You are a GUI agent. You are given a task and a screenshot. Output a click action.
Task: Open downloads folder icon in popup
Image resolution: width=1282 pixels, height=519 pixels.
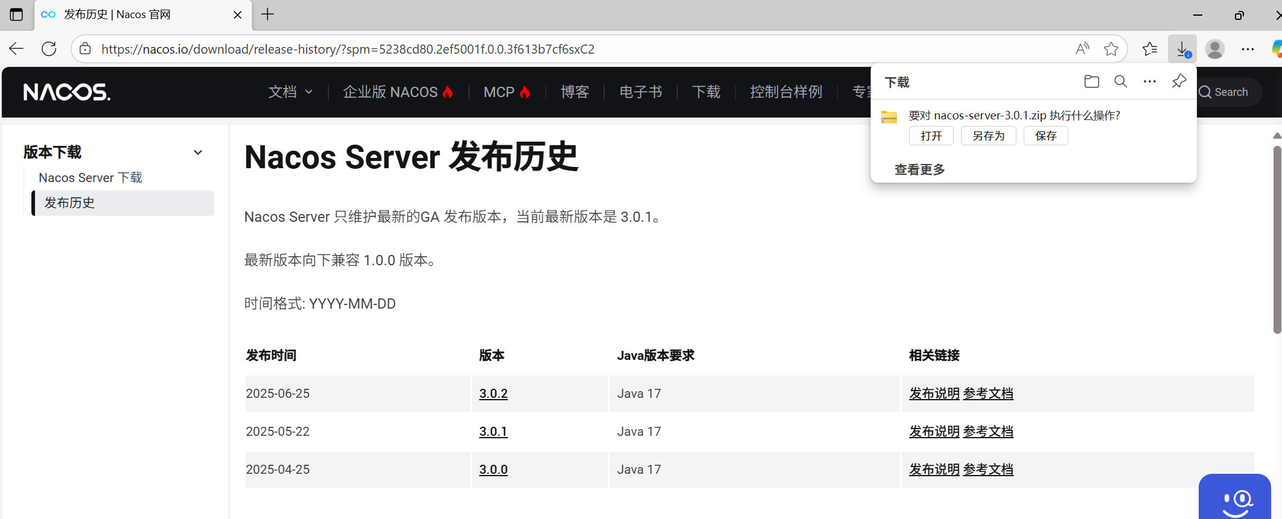click(x=1091, y=81)
